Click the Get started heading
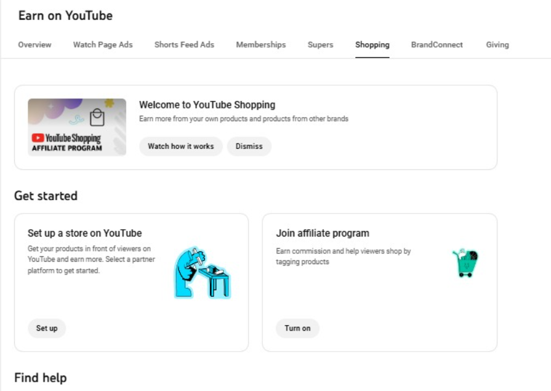 click(46, 196)
